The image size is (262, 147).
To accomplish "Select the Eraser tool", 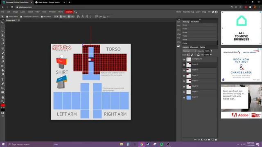I will (3, 62).
